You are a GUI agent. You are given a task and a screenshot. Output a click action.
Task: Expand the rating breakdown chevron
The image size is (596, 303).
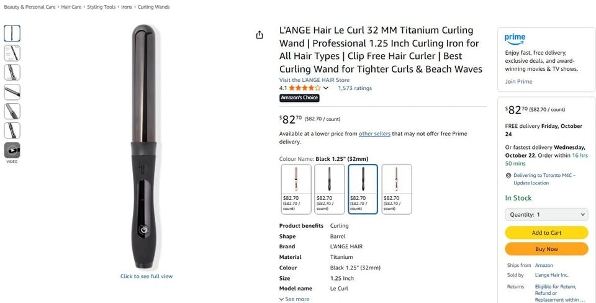[326, 88]
